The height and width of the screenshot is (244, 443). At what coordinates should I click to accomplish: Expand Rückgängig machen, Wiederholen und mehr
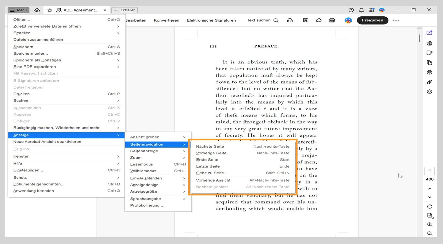(66, 128)
